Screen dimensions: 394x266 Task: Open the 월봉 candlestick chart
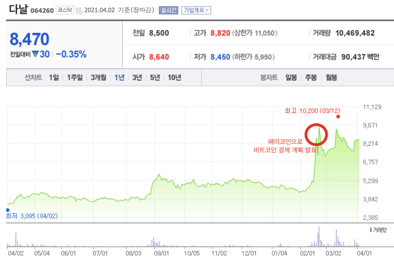point(331,78)
